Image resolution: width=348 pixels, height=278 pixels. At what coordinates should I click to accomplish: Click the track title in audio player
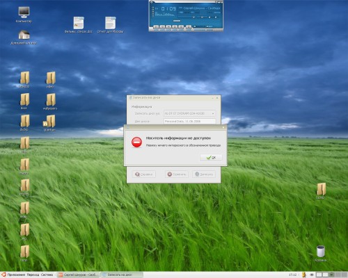point(202,8)
